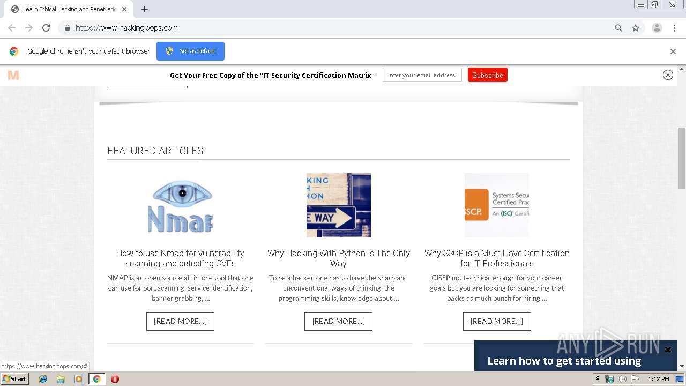Click the show desktop monitor icon

coord(680,379)
